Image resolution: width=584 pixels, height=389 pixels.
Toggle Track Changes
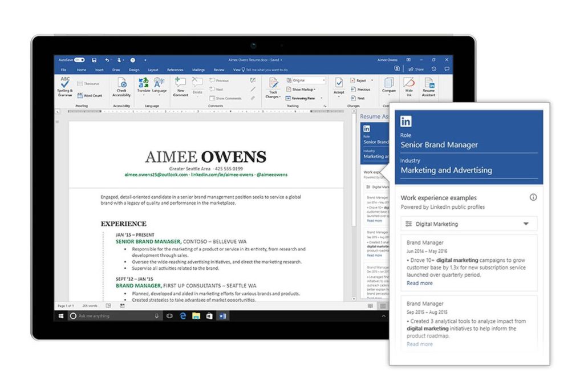pyautogui.click(x=274, y=87)
